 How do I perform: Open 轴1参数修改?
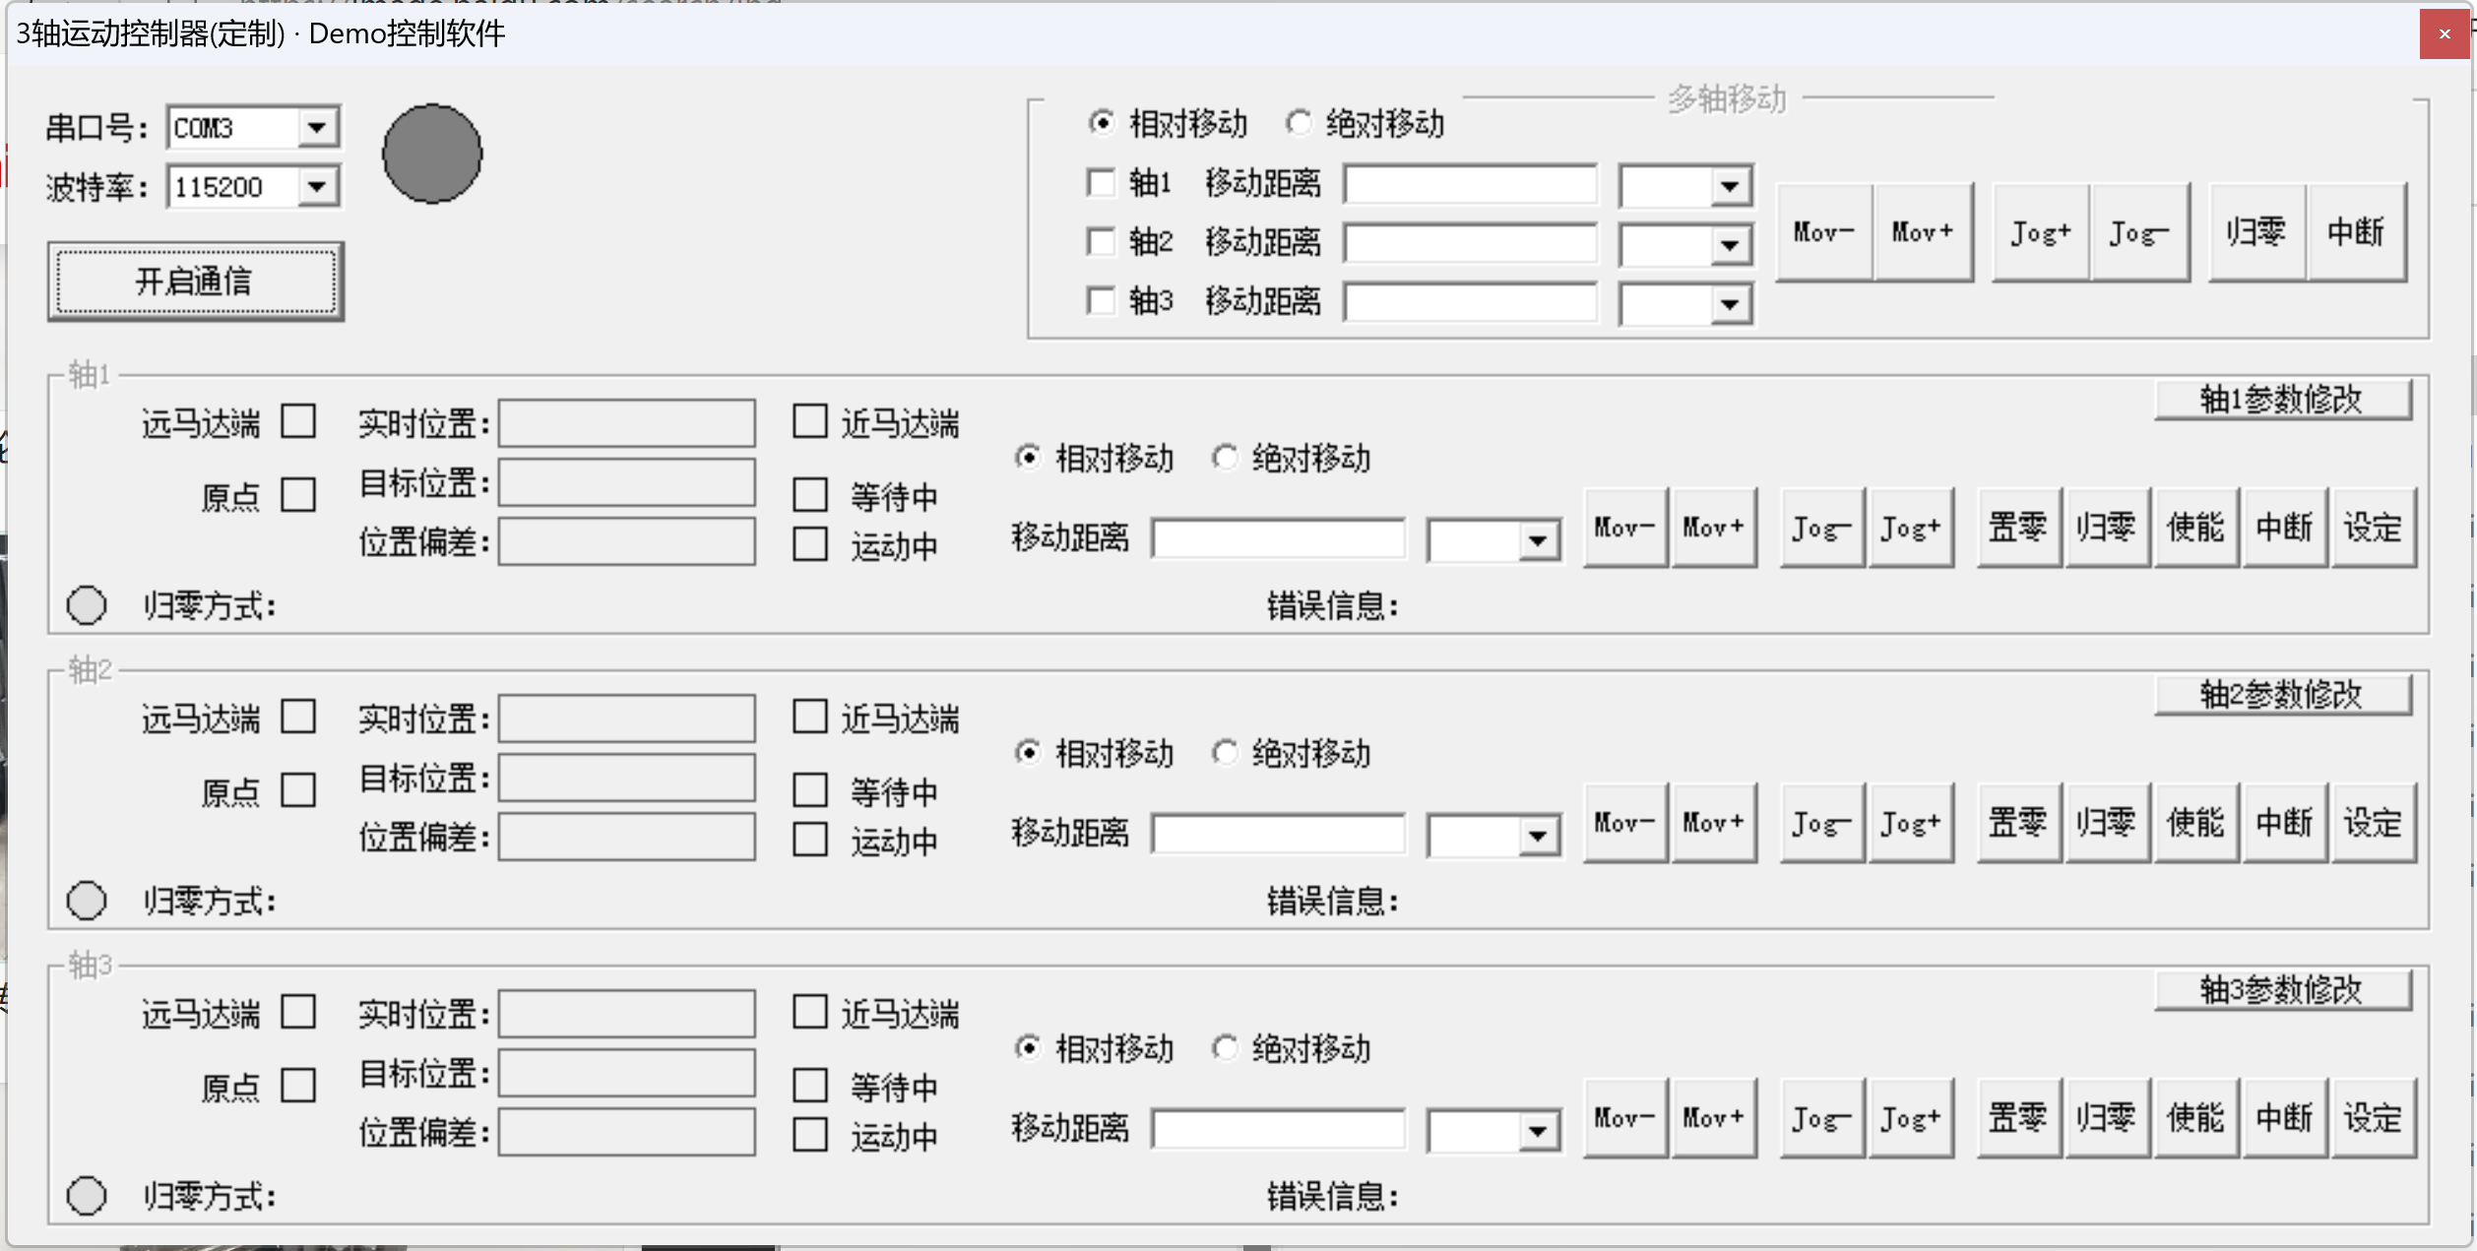click(x=2283, y=400)
